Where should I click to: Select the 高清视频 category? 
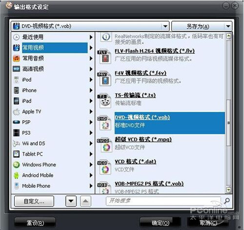pyautogui.click(x=53, y=69)
